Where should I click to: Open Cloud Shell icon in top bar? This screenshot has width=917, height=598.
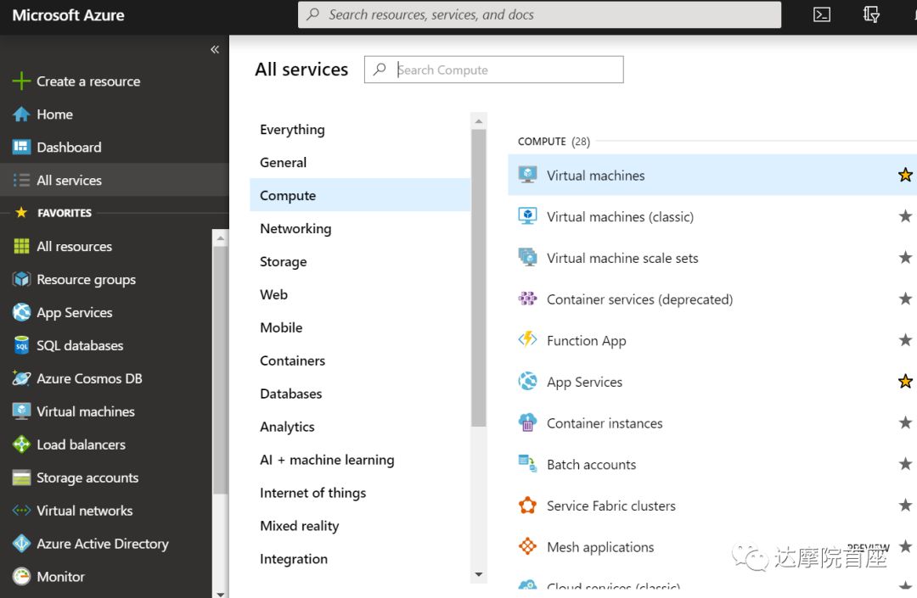[822, 14]
